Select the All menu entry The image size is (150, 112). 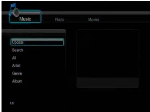(x=14, y=58)
